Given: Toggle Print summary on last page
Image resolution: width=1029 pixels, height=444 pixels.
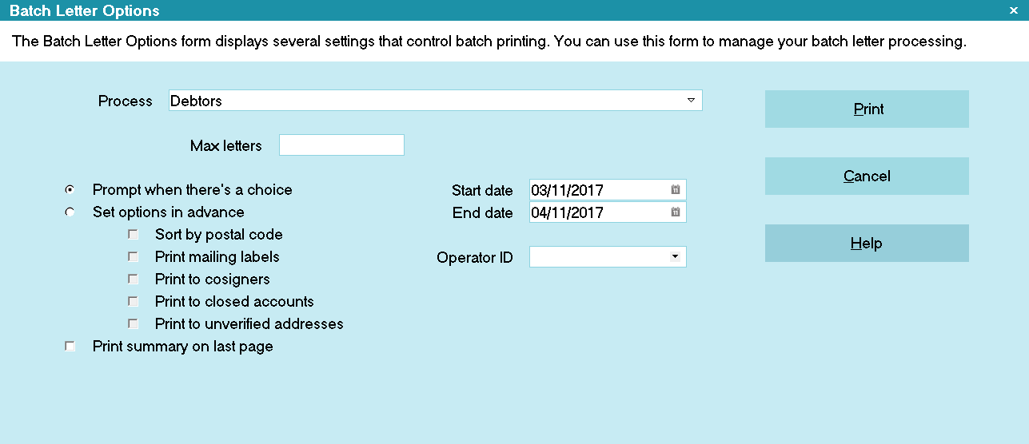Looking at the screenshot, I should coord(70,347).
